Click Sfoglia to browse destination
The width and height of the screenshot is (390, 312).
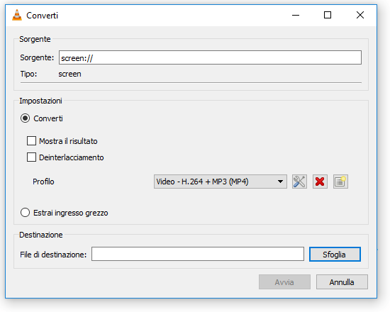[x=335, y=255]
